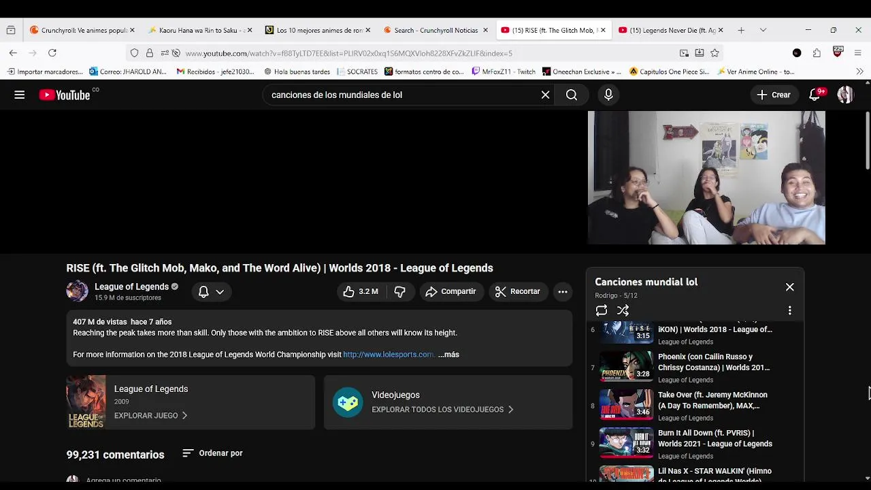Open lolesports.com link in description
The width and height of the screenshot is (871, 490).
388,355
